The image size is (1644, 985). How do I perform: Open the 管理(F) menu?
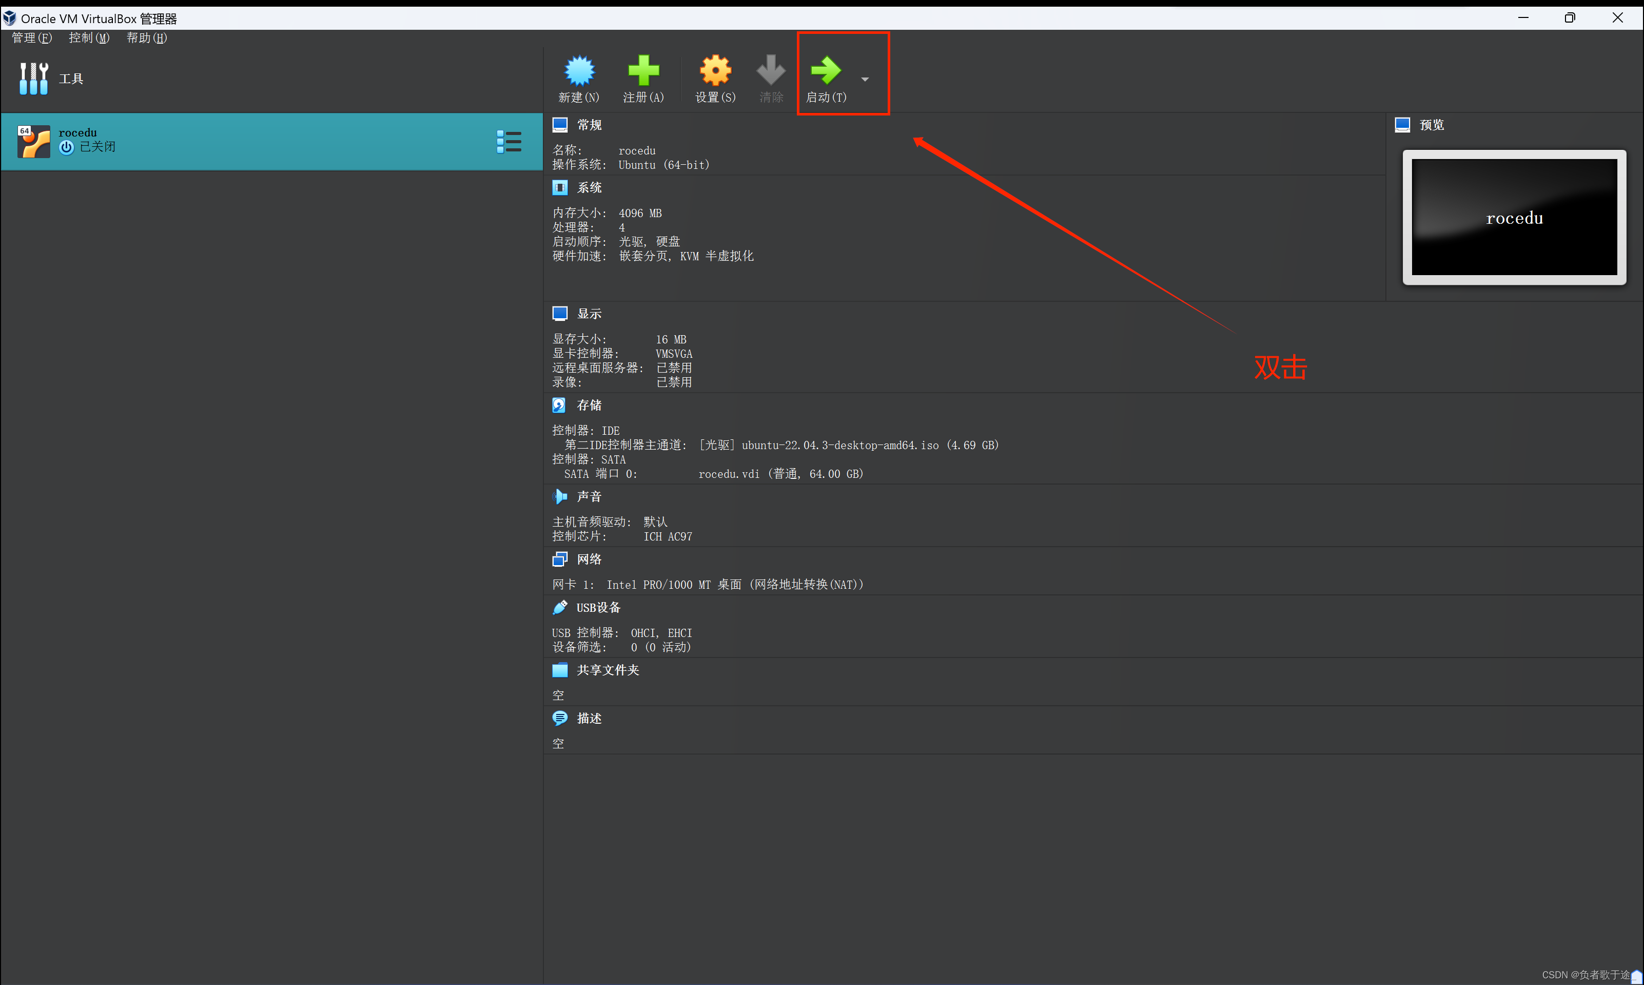point(32,38)
